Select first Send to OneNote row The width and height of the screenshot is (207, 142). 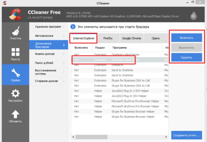[x=120, y=70]
